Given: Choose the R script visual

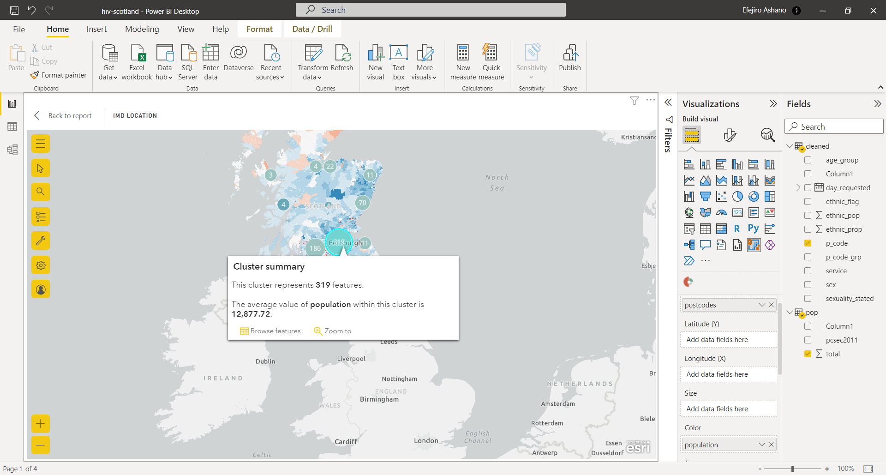Looking at the screenshot, I should pos(737,228).
